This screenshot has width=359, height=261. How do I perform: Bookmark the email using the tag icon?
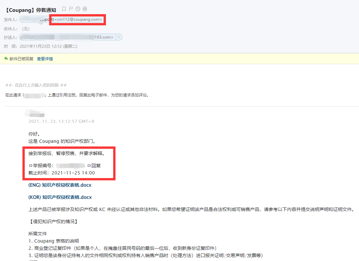coord(64,9)
